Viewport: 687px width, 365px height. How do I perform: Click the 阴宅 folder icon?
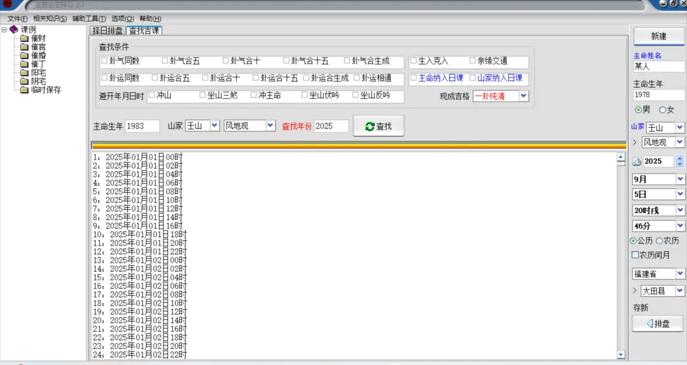(25, 81)
